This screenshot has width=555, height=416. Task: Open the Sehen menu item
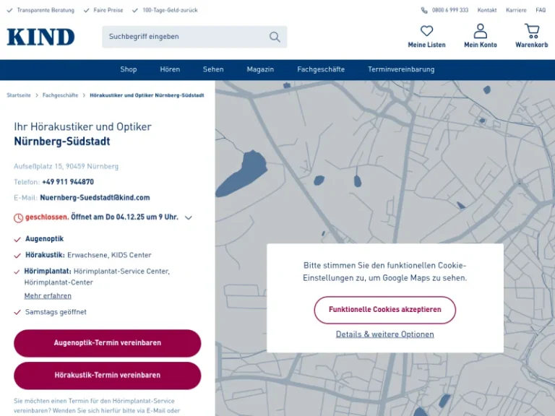pyautogui.click(x=213, y=69)
